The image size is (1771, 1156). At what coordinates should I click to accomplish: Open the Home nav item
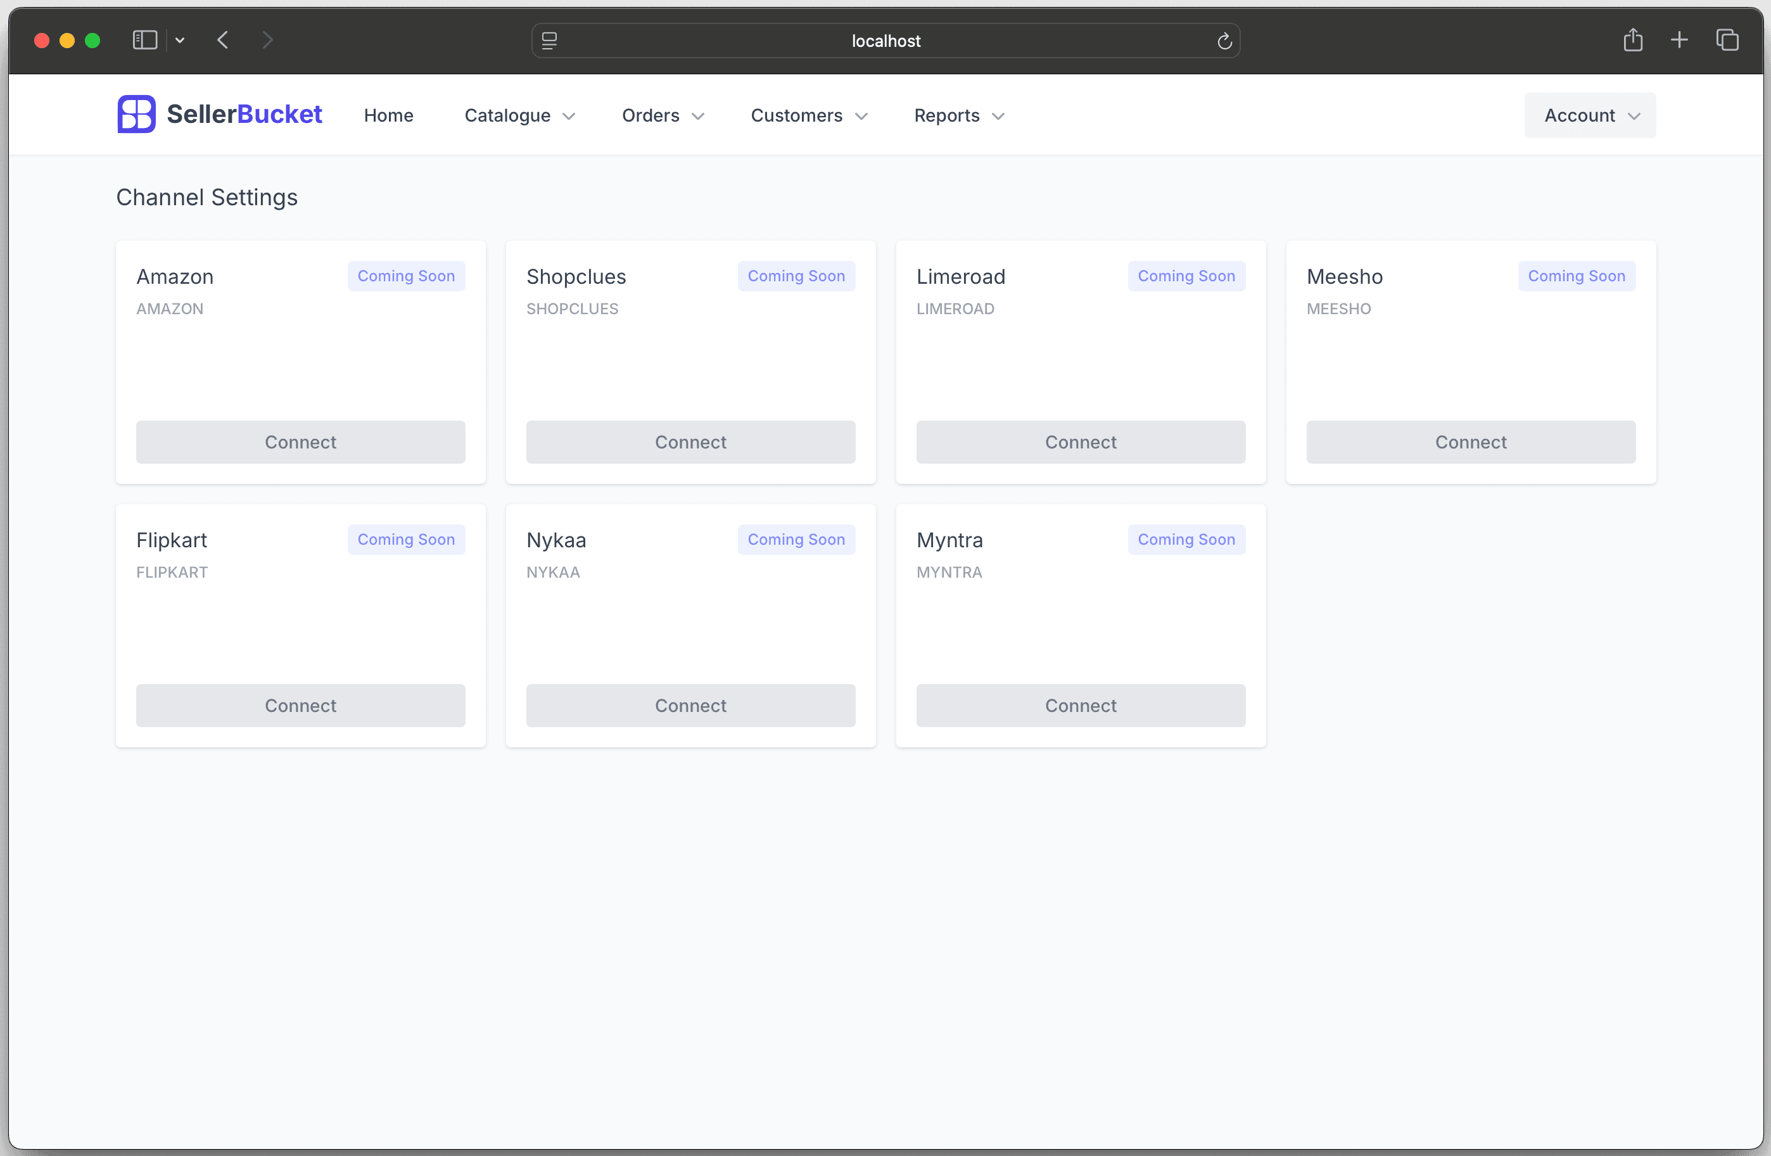pos(388,115)
